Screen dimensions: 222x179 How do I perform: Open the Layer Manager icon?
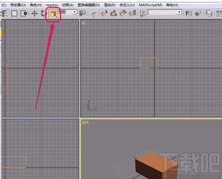point(209,14)
